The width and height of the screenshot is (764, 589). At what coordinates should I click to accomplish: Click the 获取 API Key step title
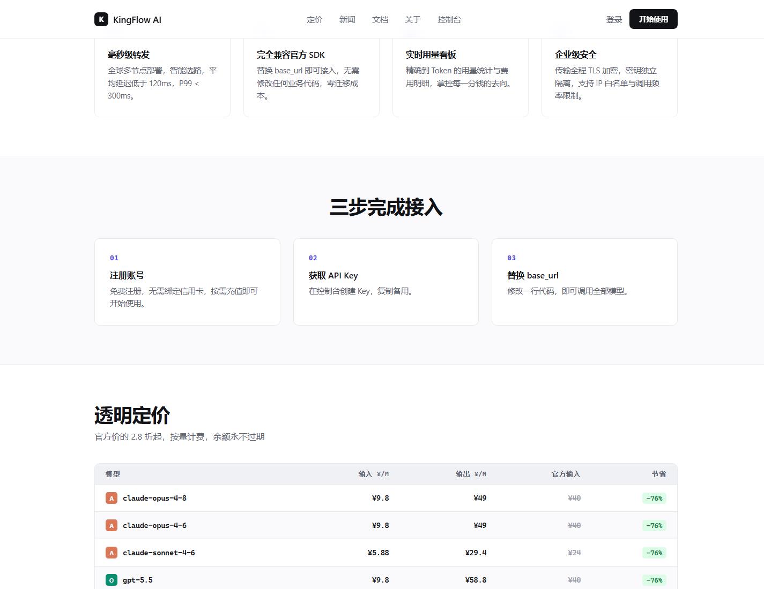point(333,275)
